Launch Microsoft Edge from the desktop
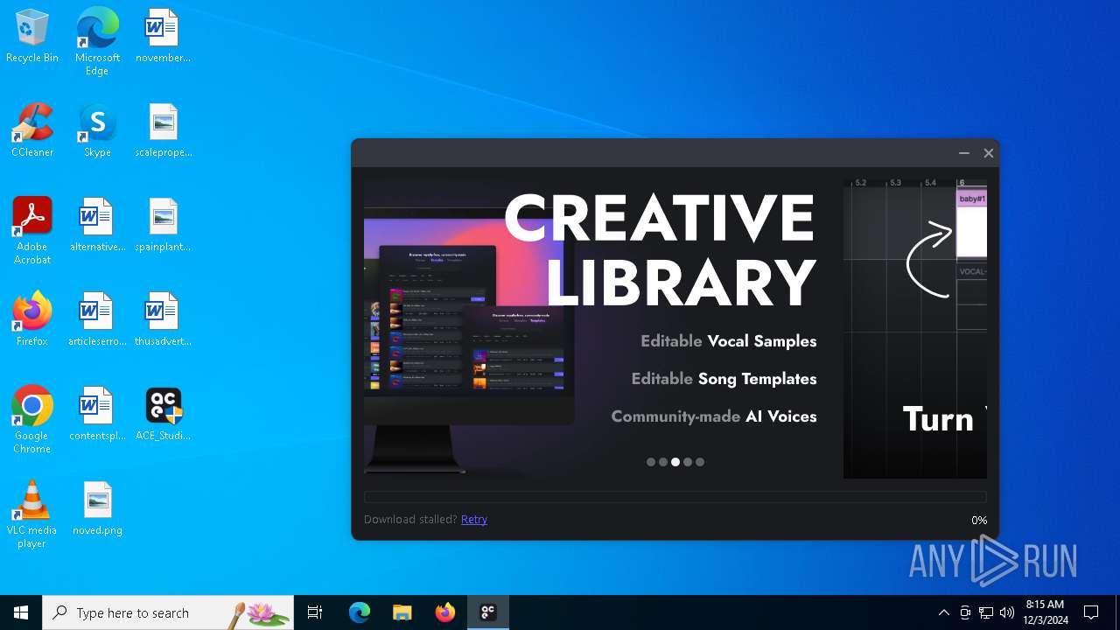This screenshot has height=630, width=1120. (x=97, y=41)
